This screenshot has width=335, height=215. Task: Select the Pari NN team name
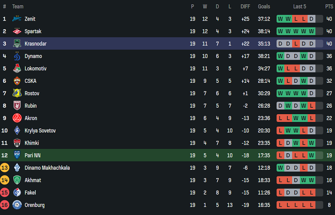(x=33, y=155)
